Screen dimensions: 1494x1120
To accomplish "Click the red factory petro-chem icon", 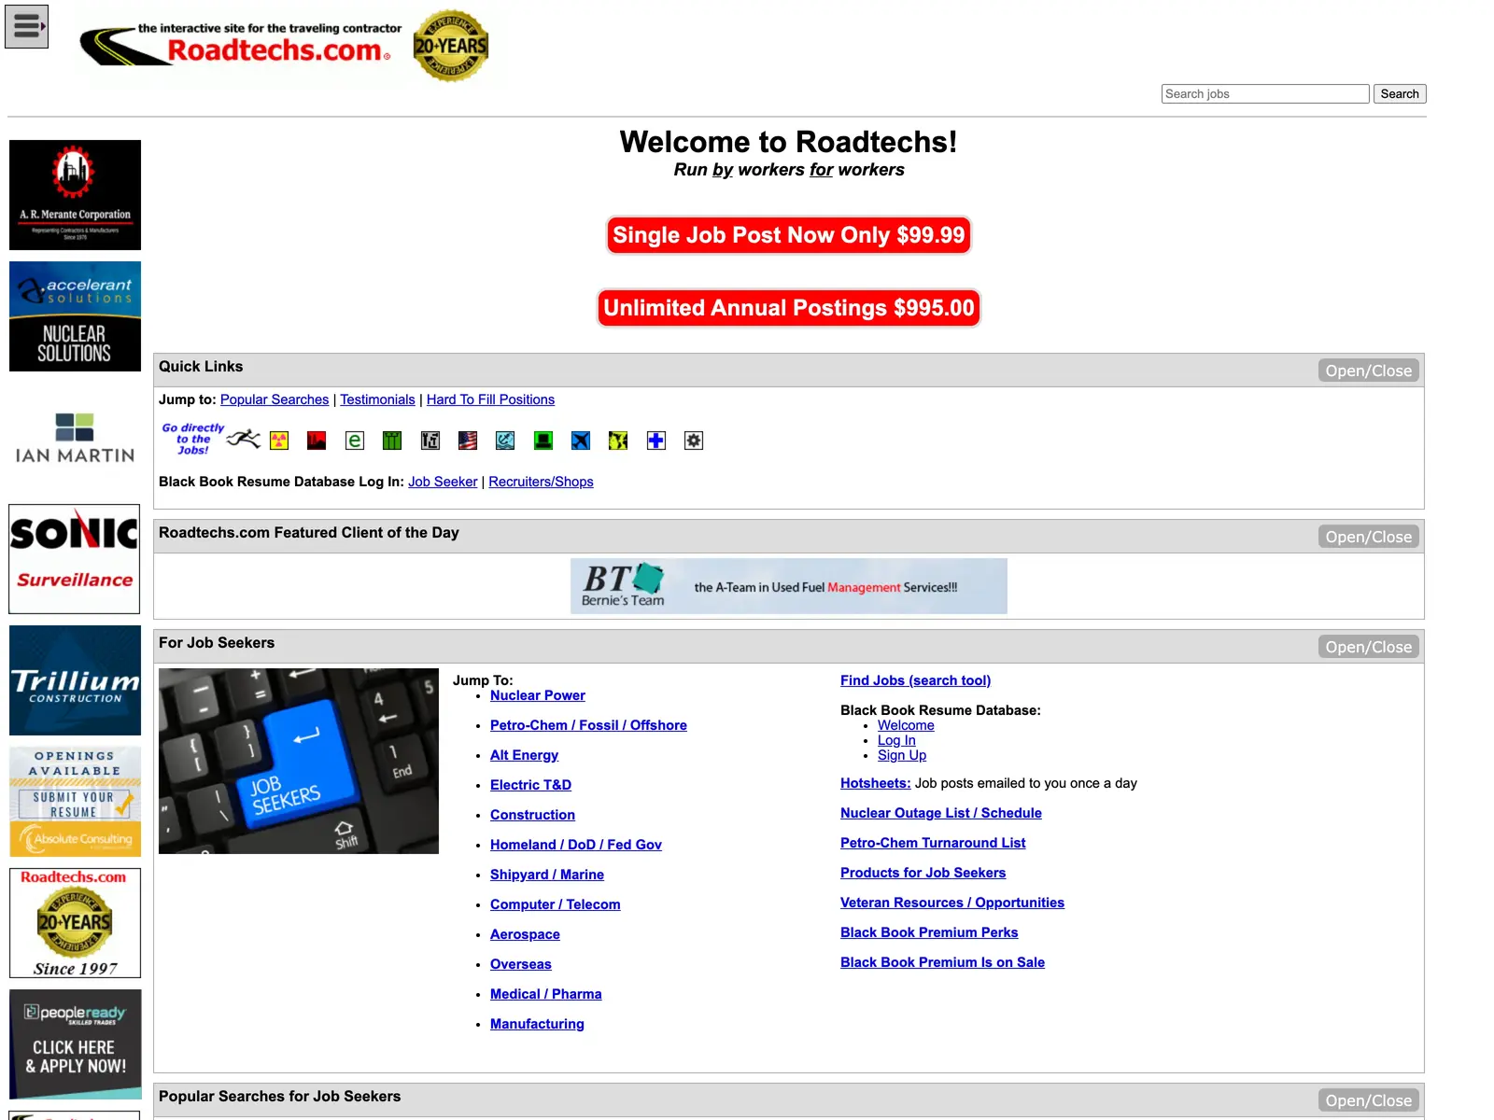I will [x=317, y=441].
